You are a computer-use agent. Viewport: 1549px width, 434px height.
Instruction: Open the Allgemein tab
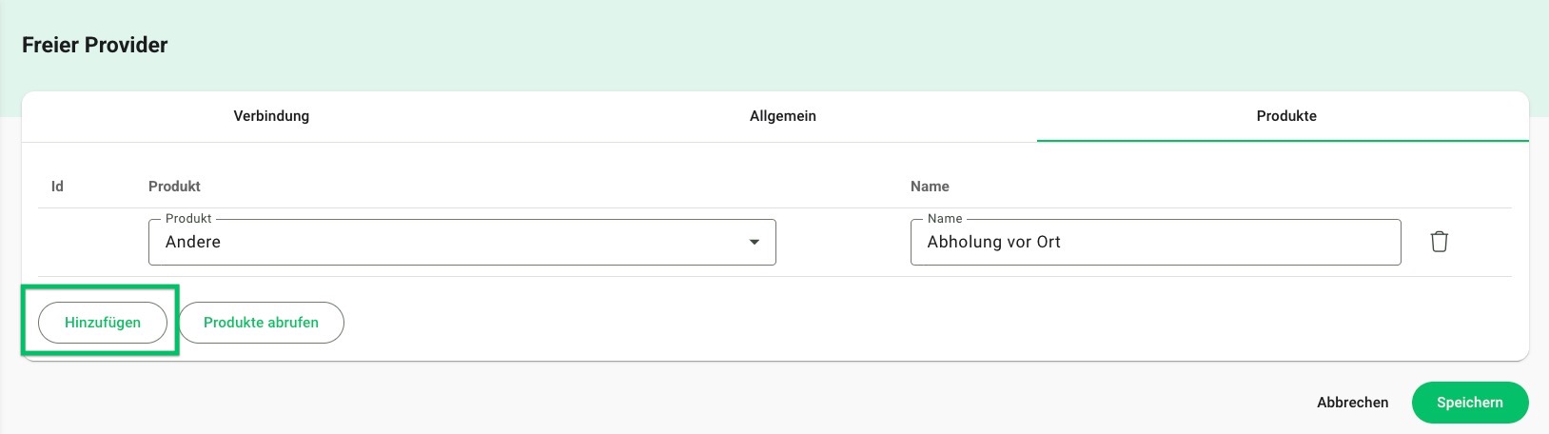coord(782,116)
